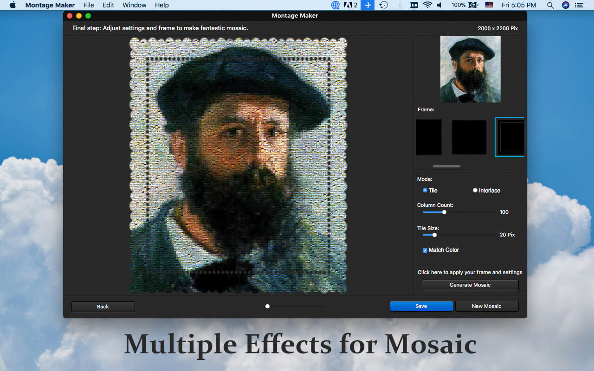Click the volume icon in menu bar
594x371 pixels.
click(x=439, y=5)
